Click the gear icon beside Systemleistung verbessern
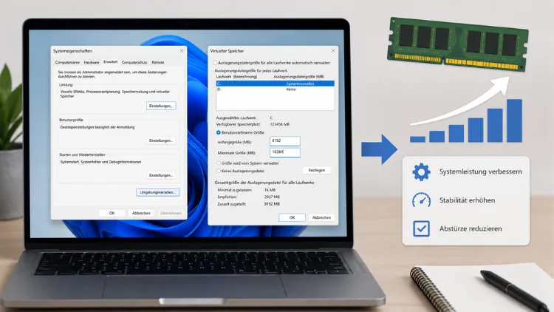Screen dimensions: 554x312 (x=421, y=172)
